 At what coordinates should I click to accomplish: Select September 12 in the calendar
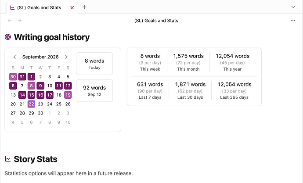click(68, 86)
